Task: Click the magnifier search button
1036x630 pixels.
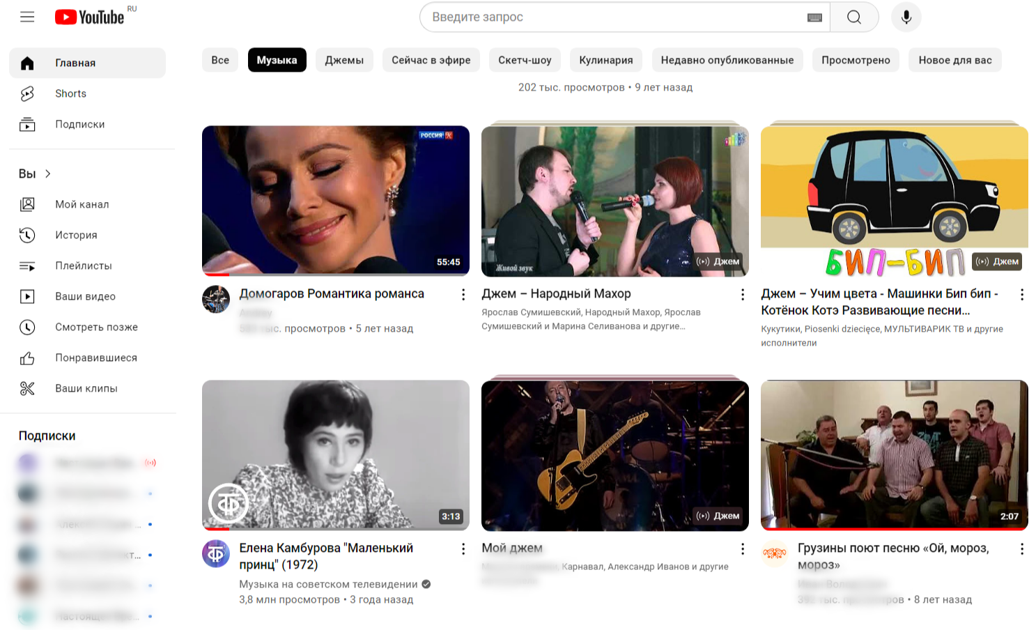Action: tap(854, 17)
